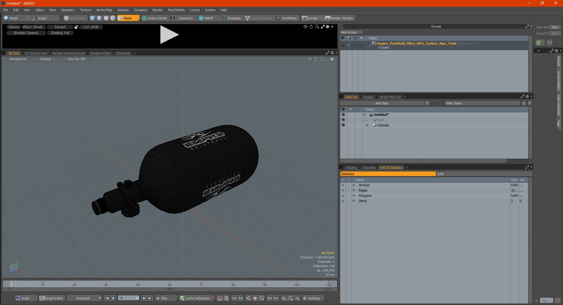
Task: Jump to the last frame
Action: coord(150,298)
